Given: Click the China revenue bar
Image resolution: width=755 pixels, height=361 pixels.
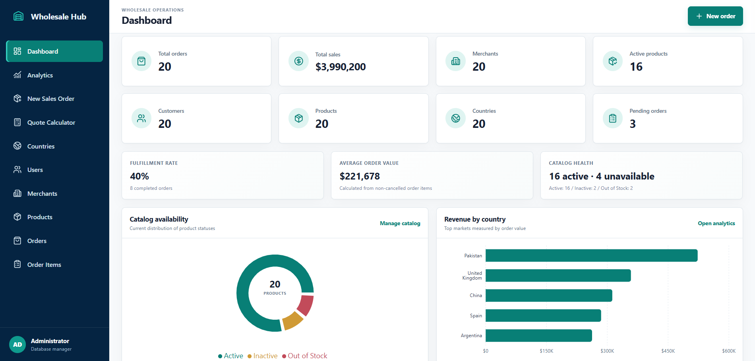Looking at the screenshot, I should [x=549, y=295].
